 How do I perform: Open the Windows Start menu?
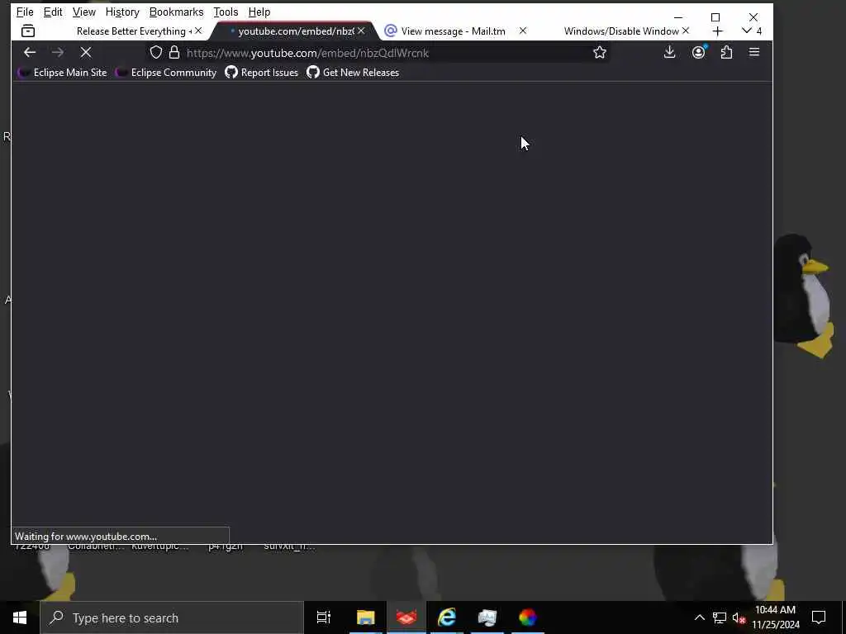[x=20, y=617]
